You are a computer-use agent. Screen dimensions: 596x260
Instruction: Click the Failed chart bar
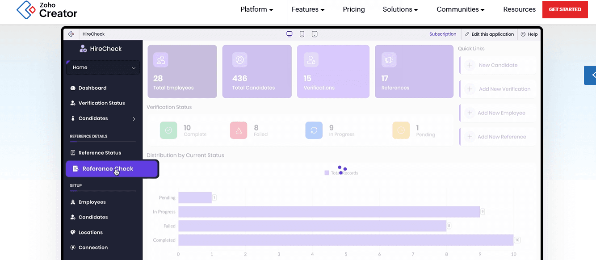313,226
